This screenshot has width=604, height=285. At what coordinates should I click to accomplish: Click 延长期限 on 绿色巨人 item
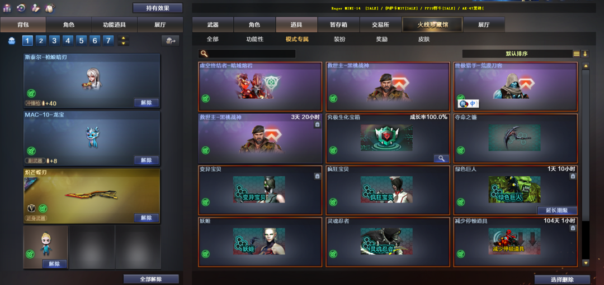558,210
